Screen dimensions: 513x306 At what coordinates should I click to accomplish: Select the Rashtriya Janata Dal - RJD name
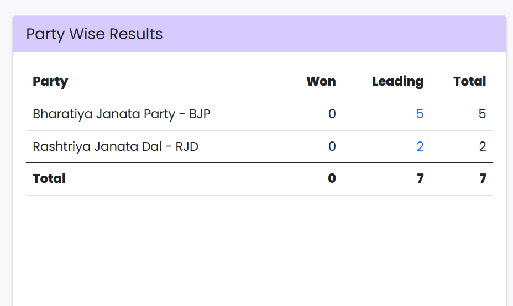[116, 146]
